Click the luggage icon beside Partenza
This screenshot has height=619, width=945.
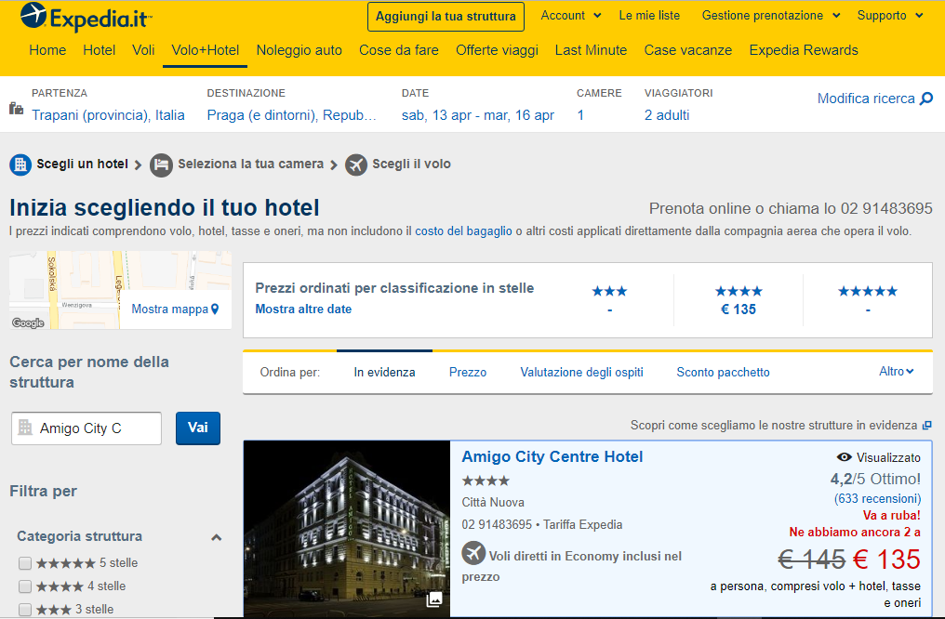pos(16,109)
